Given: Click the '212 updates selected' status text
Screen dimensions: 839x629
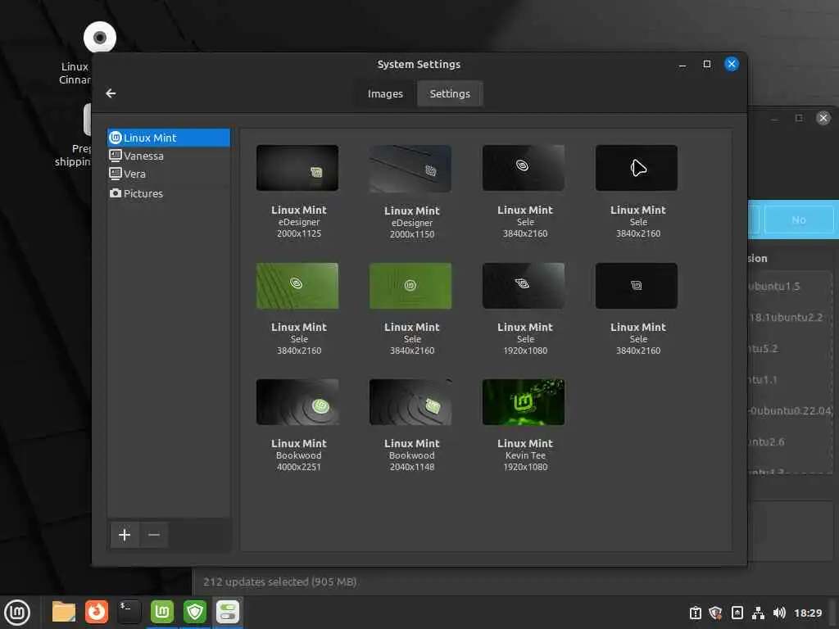Looking at the screenshot, I should click(x=280, y=581).
